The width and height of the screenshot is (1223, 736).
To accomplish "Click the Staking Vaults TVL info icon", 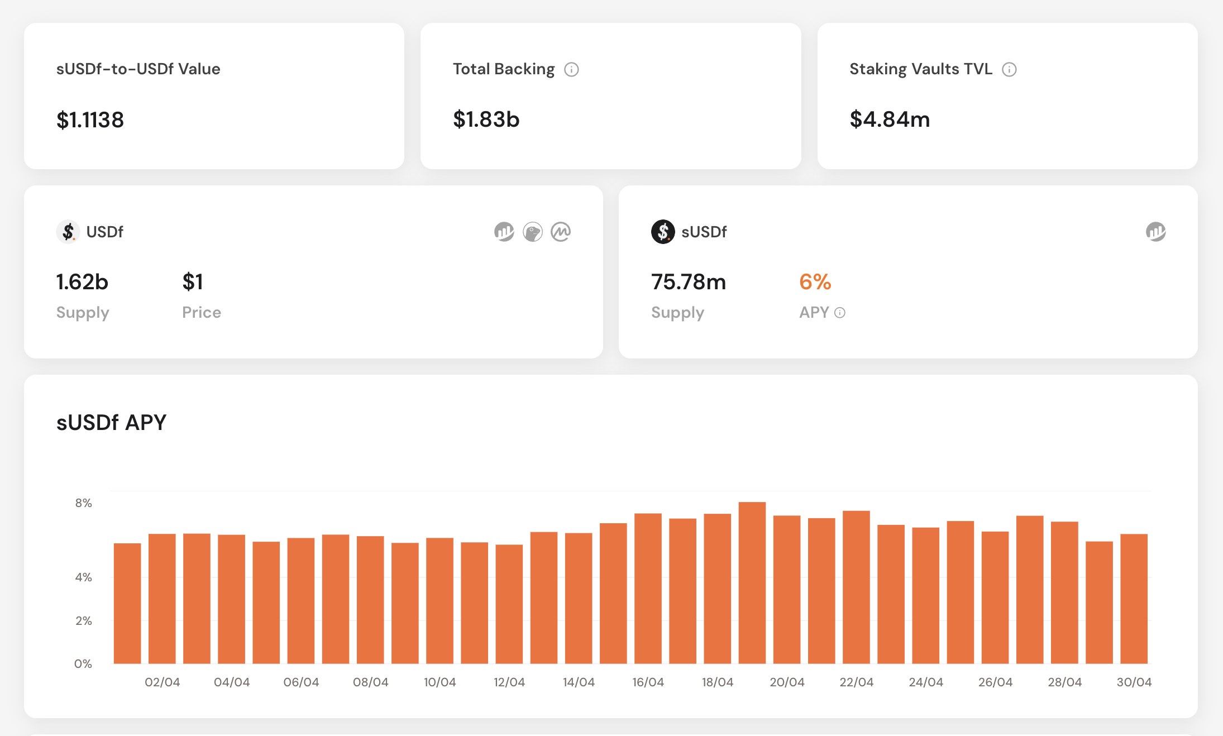I will [1009, 69].
